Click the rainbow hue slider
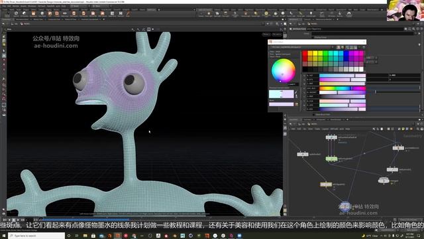 pyautogui.click(x=343, y=88)
